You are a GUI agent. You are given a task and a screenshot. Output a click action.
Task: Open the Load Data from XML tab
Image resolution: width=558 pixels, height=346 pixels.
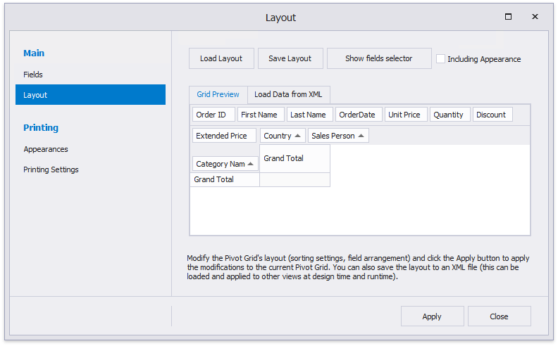click(288, 94)
